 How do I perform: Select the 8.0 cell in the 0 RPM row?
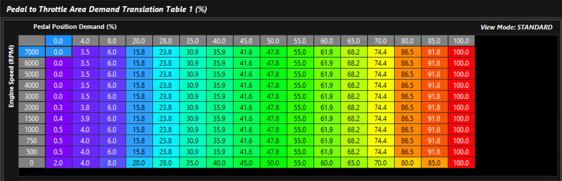tap(112, 162)
